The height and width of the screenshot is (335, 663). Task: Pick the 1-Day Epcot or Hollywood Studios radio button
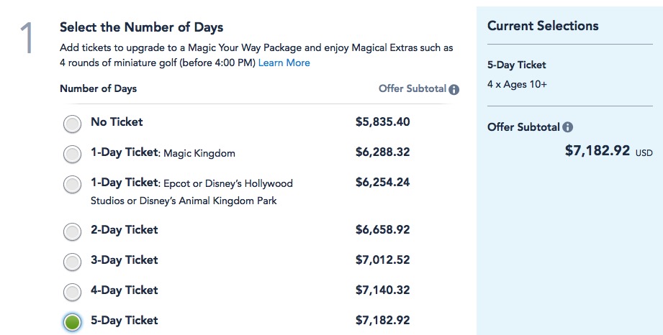pyautogui.click(x=72, y=184)
